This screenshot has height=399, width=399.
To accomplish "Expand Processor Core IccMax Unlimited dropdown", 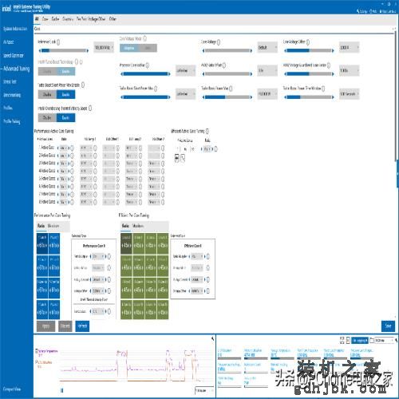I will click(186, 70).
